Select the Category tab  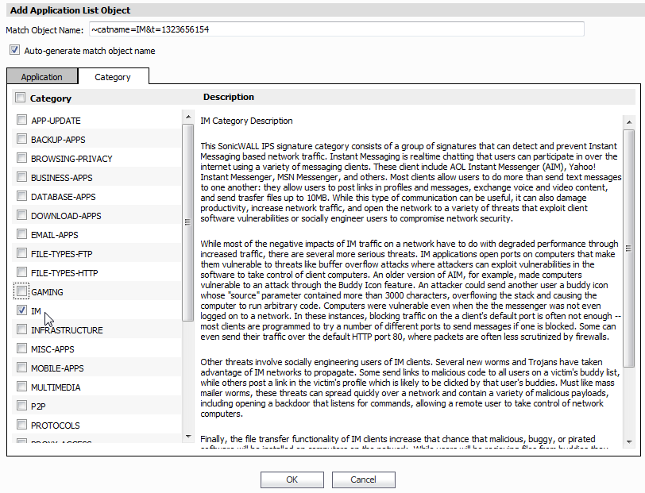point(113,77)
